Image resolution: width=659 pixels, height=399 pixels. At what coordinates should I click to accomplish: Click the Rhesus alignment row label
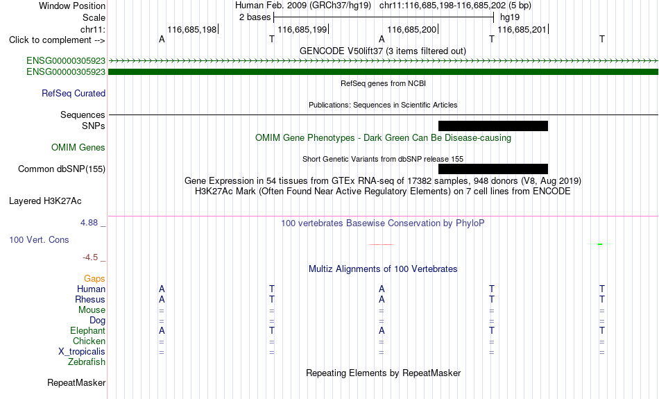tap(90, 299)
